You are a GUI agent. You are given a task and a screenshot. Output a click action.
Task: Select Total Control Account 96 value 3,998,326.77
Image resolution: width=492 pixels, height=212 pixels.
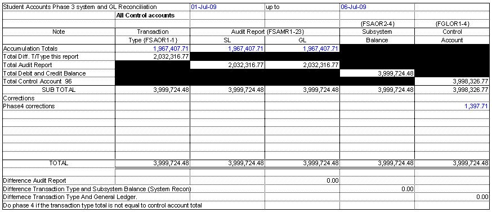[451, 81]
